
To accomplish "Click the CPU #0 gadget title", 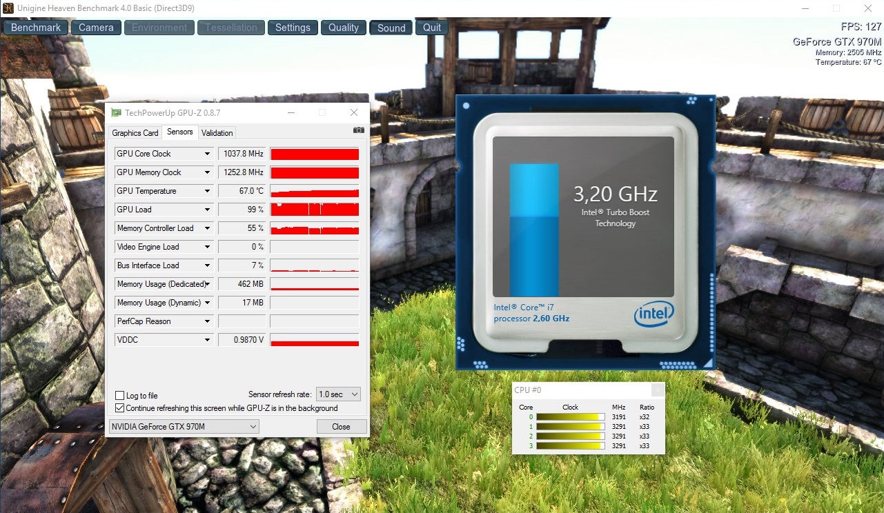I will [528, 390].
